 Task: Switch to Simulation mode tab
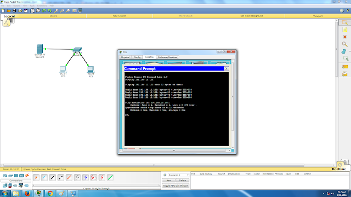pos(345,161)
